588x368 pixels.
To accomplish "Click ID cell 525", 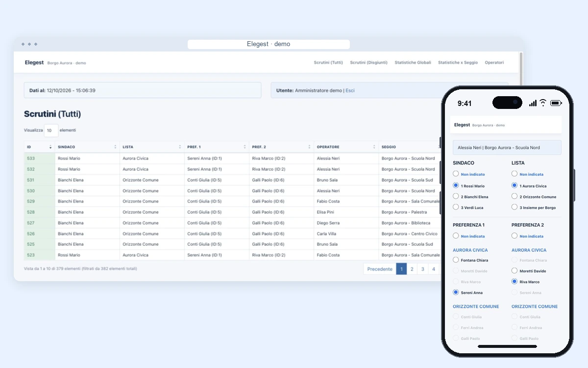I will click(40, 244).
